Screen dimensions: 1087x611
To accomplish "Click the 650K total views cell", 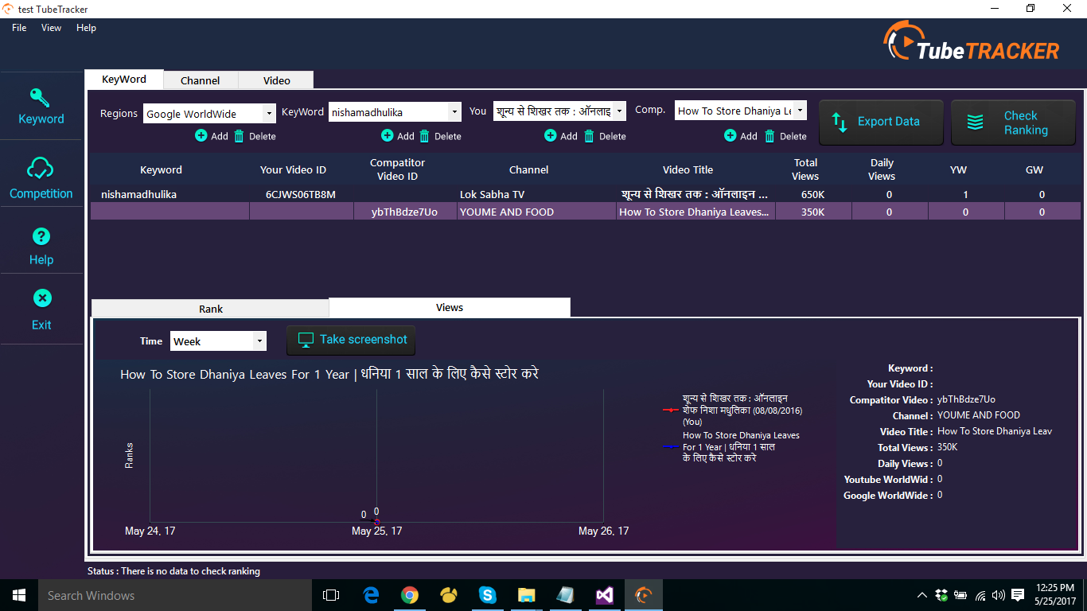I will coord(812,194).
